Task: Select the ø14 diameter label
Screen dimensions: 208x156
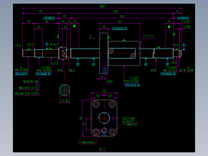Action: [x=60, y=70]
